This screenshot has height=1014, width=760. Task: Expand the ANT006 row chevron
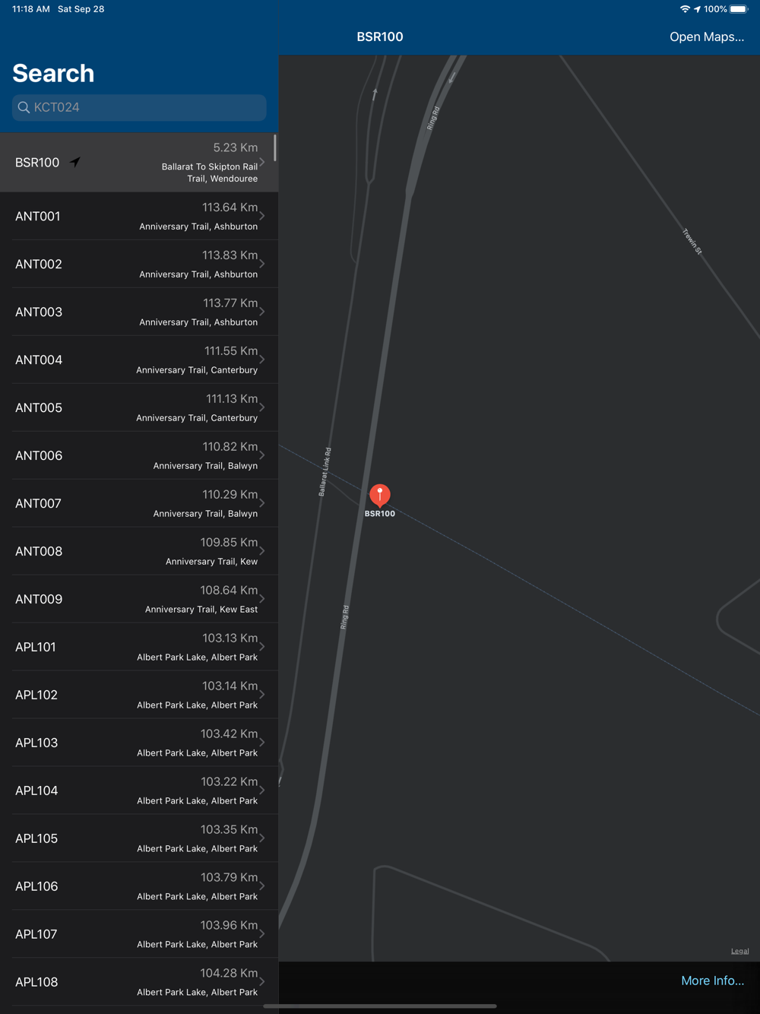(262, 455)
